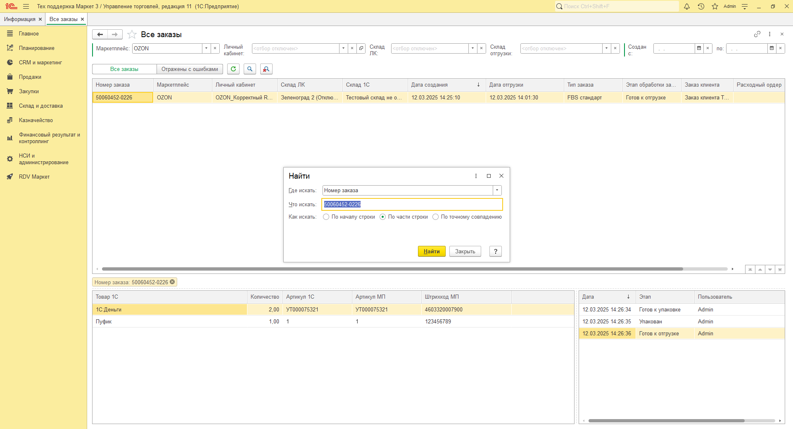Open notifications bell icon

(x=687, y=7)
